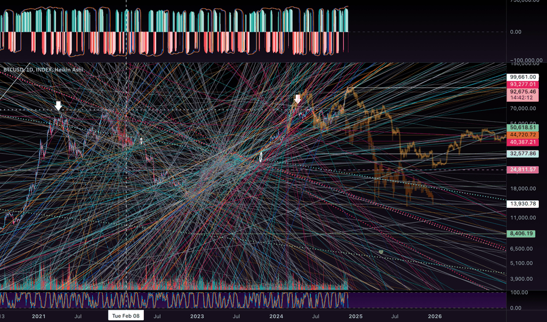The image size is (547, 322).
Task: Click the 14:42:12 countdown timer label
Action: point(522,98)
